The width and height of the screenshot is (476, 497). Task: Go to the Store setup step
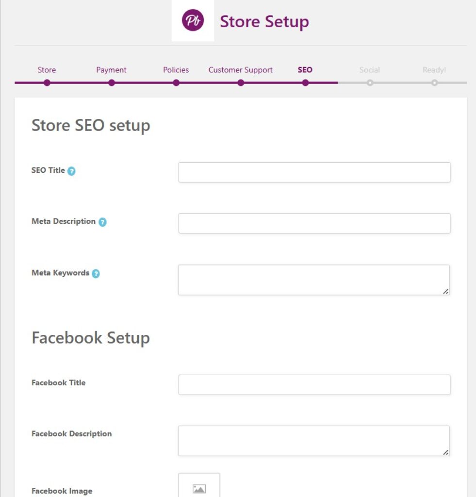[x=47, y=70]
